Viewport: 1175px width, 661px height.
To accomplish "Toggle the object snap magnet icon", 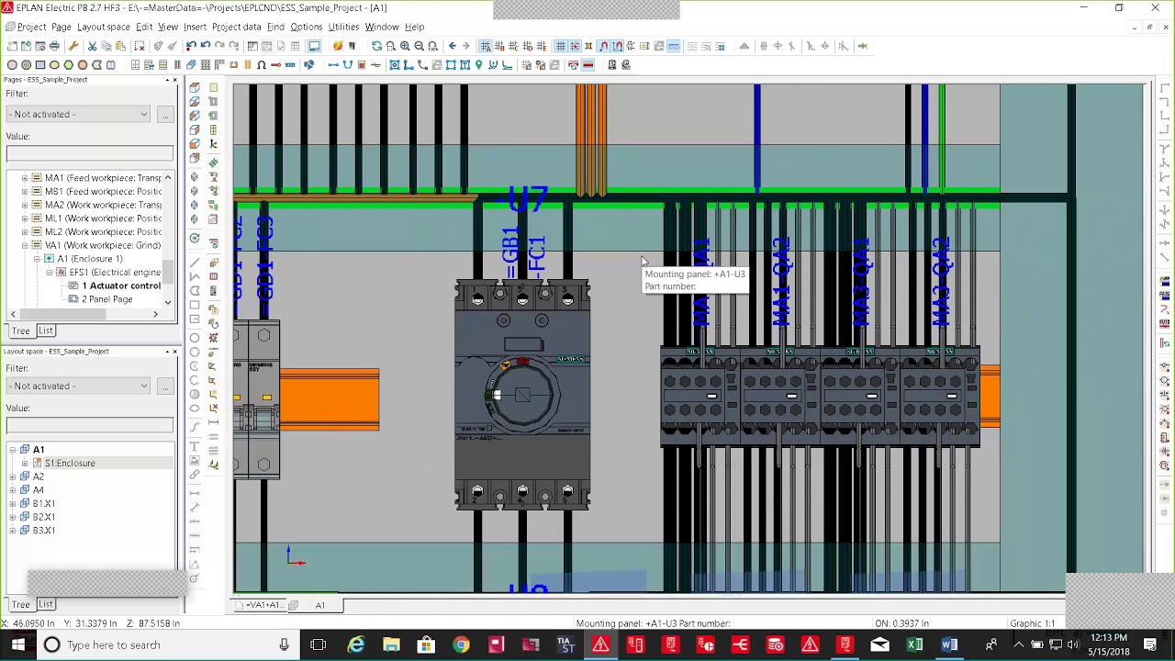I will click(x=603, y=46).
